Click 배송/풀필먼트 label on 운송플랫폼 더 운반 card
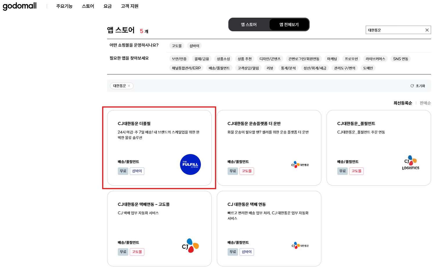The image size is (436, 267). click(238, 162)
